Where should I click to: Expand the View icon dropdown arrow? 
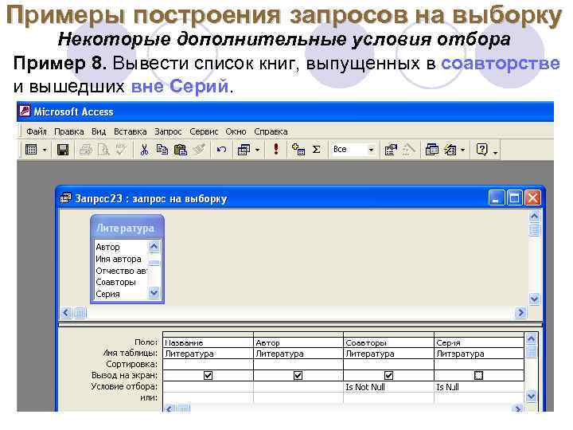coord(45,150)
